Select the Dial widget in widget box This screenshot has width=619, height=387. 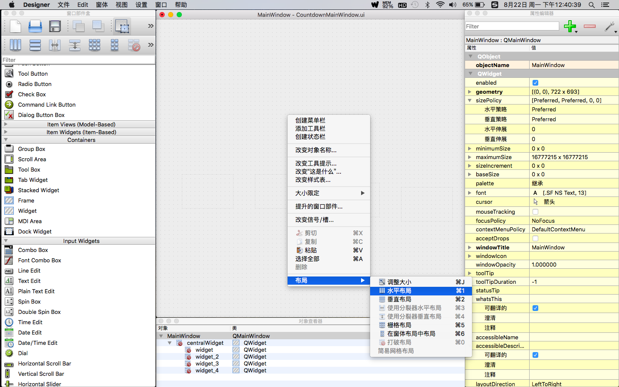tap(23, 353)
